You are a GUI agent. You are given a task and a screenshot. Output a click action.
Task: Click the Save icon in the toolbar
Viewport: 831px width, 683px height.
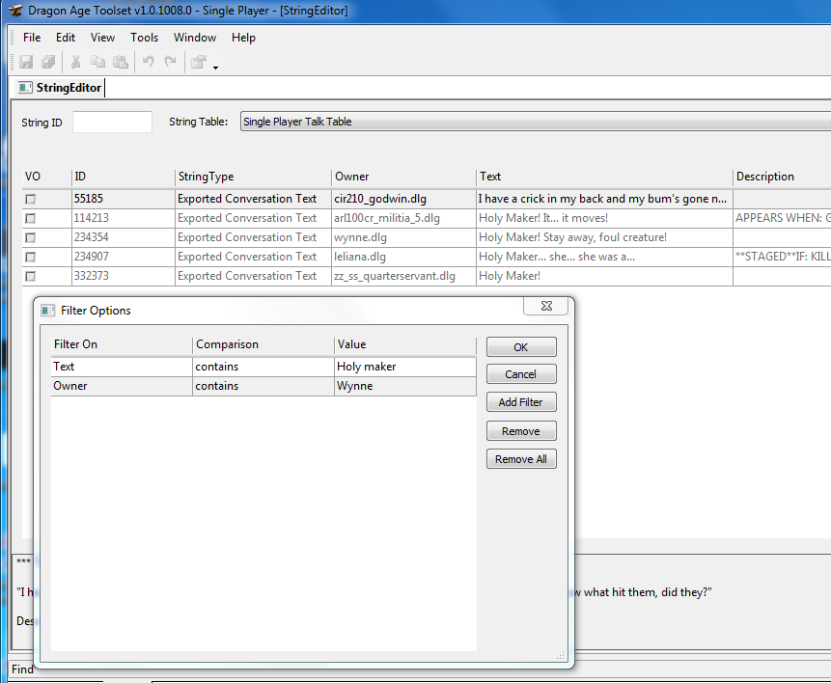[x=27, y=62]
